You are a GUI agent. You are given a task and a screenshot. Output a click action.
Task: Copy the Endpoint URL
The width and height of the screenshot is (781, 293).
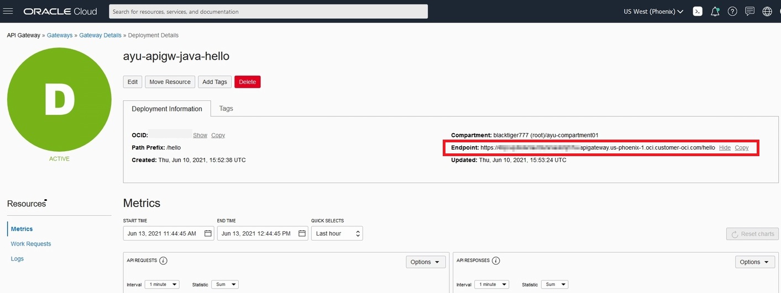(x=742, y=148)
